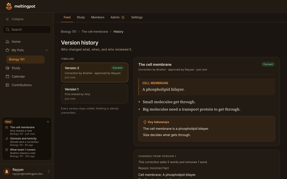Click the Admin tab badge showing 1
Image resolution: width=287 pixels, height=179 pixels.
[123, 17]
